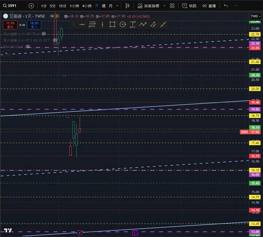263x237 pixels.
Task: Click the yellow 21.40 price level label
Action: (255, 62)
